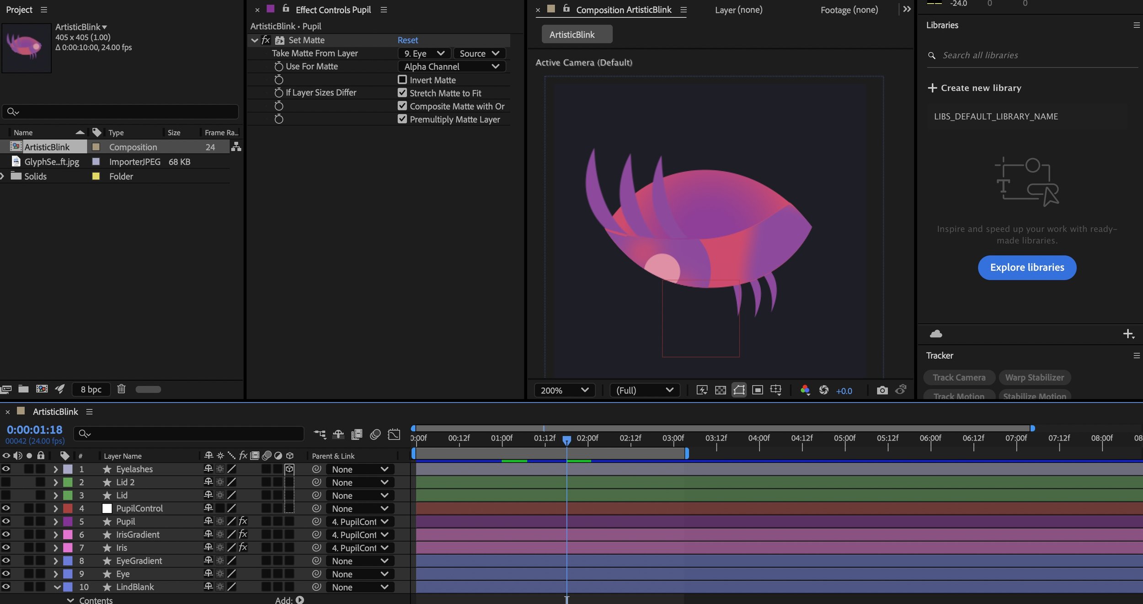Click the purple label swatch of Pupil layer
The width and height of the screenshot is (1143, 604).
point(68,521)
